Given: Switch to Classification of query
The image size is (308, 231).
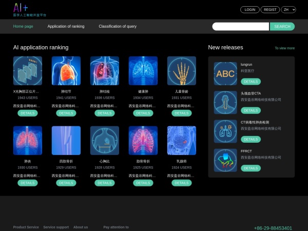Looking at the screenshot, I should pos(118,26).
